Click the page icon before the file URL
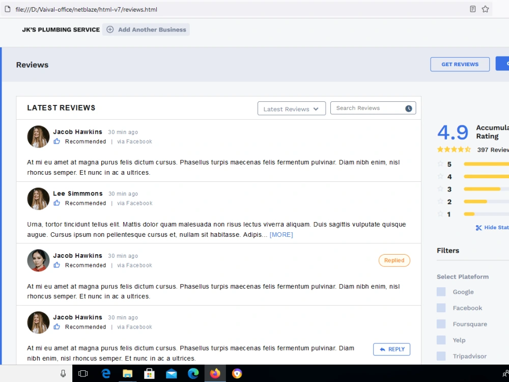The height and width of the screenshot is (382, 509). 7,9
